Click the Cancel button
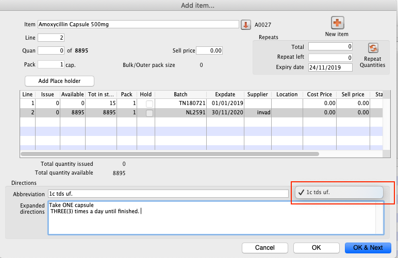Screen dimensions: 398x258 tap(265, 248)
